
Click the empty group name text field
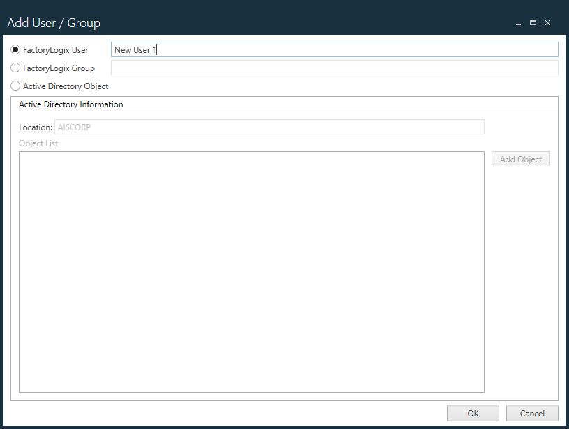click(x=335, y=67)
